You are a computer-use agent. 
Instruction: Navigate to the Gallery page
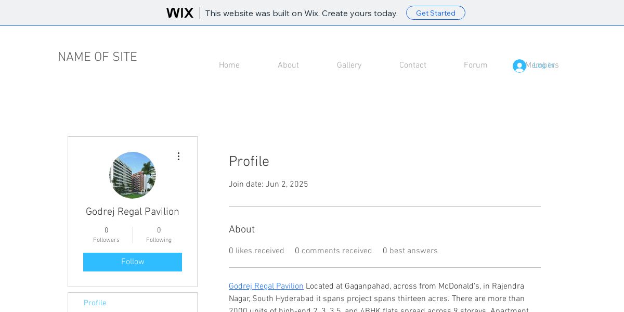pyautogui.click(x=349, y=66)
